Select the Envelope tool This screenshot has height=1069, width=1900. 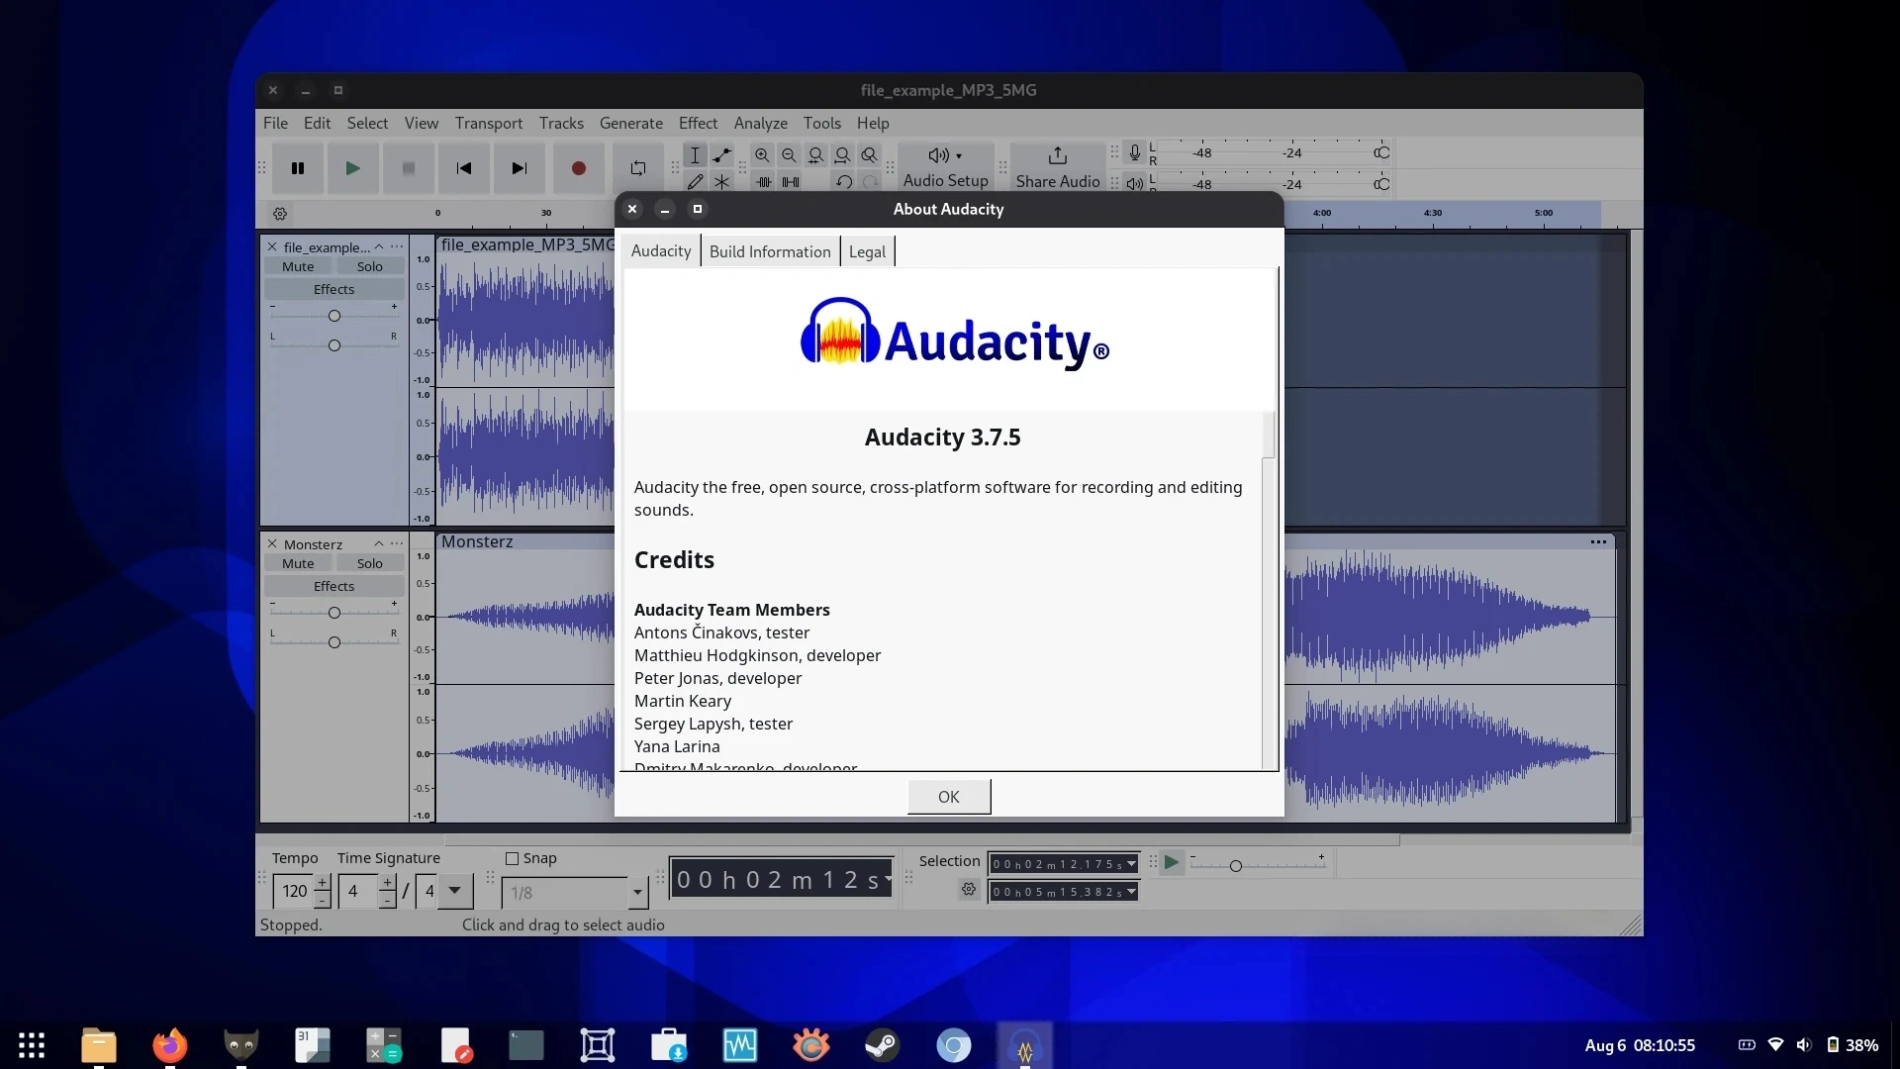[x=722, y=155]
